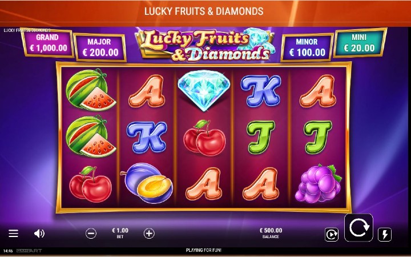Click the green J on the fifth reel

point(318,137)
